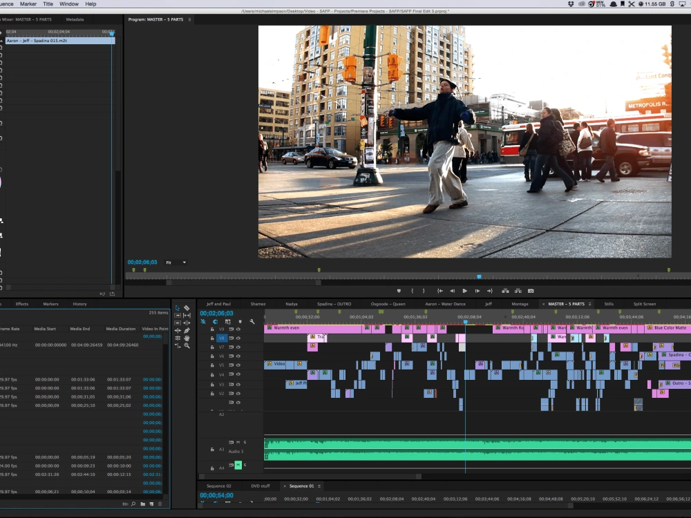
Task: Click Mark Out bracket button
Action: (x=424, y=291)
